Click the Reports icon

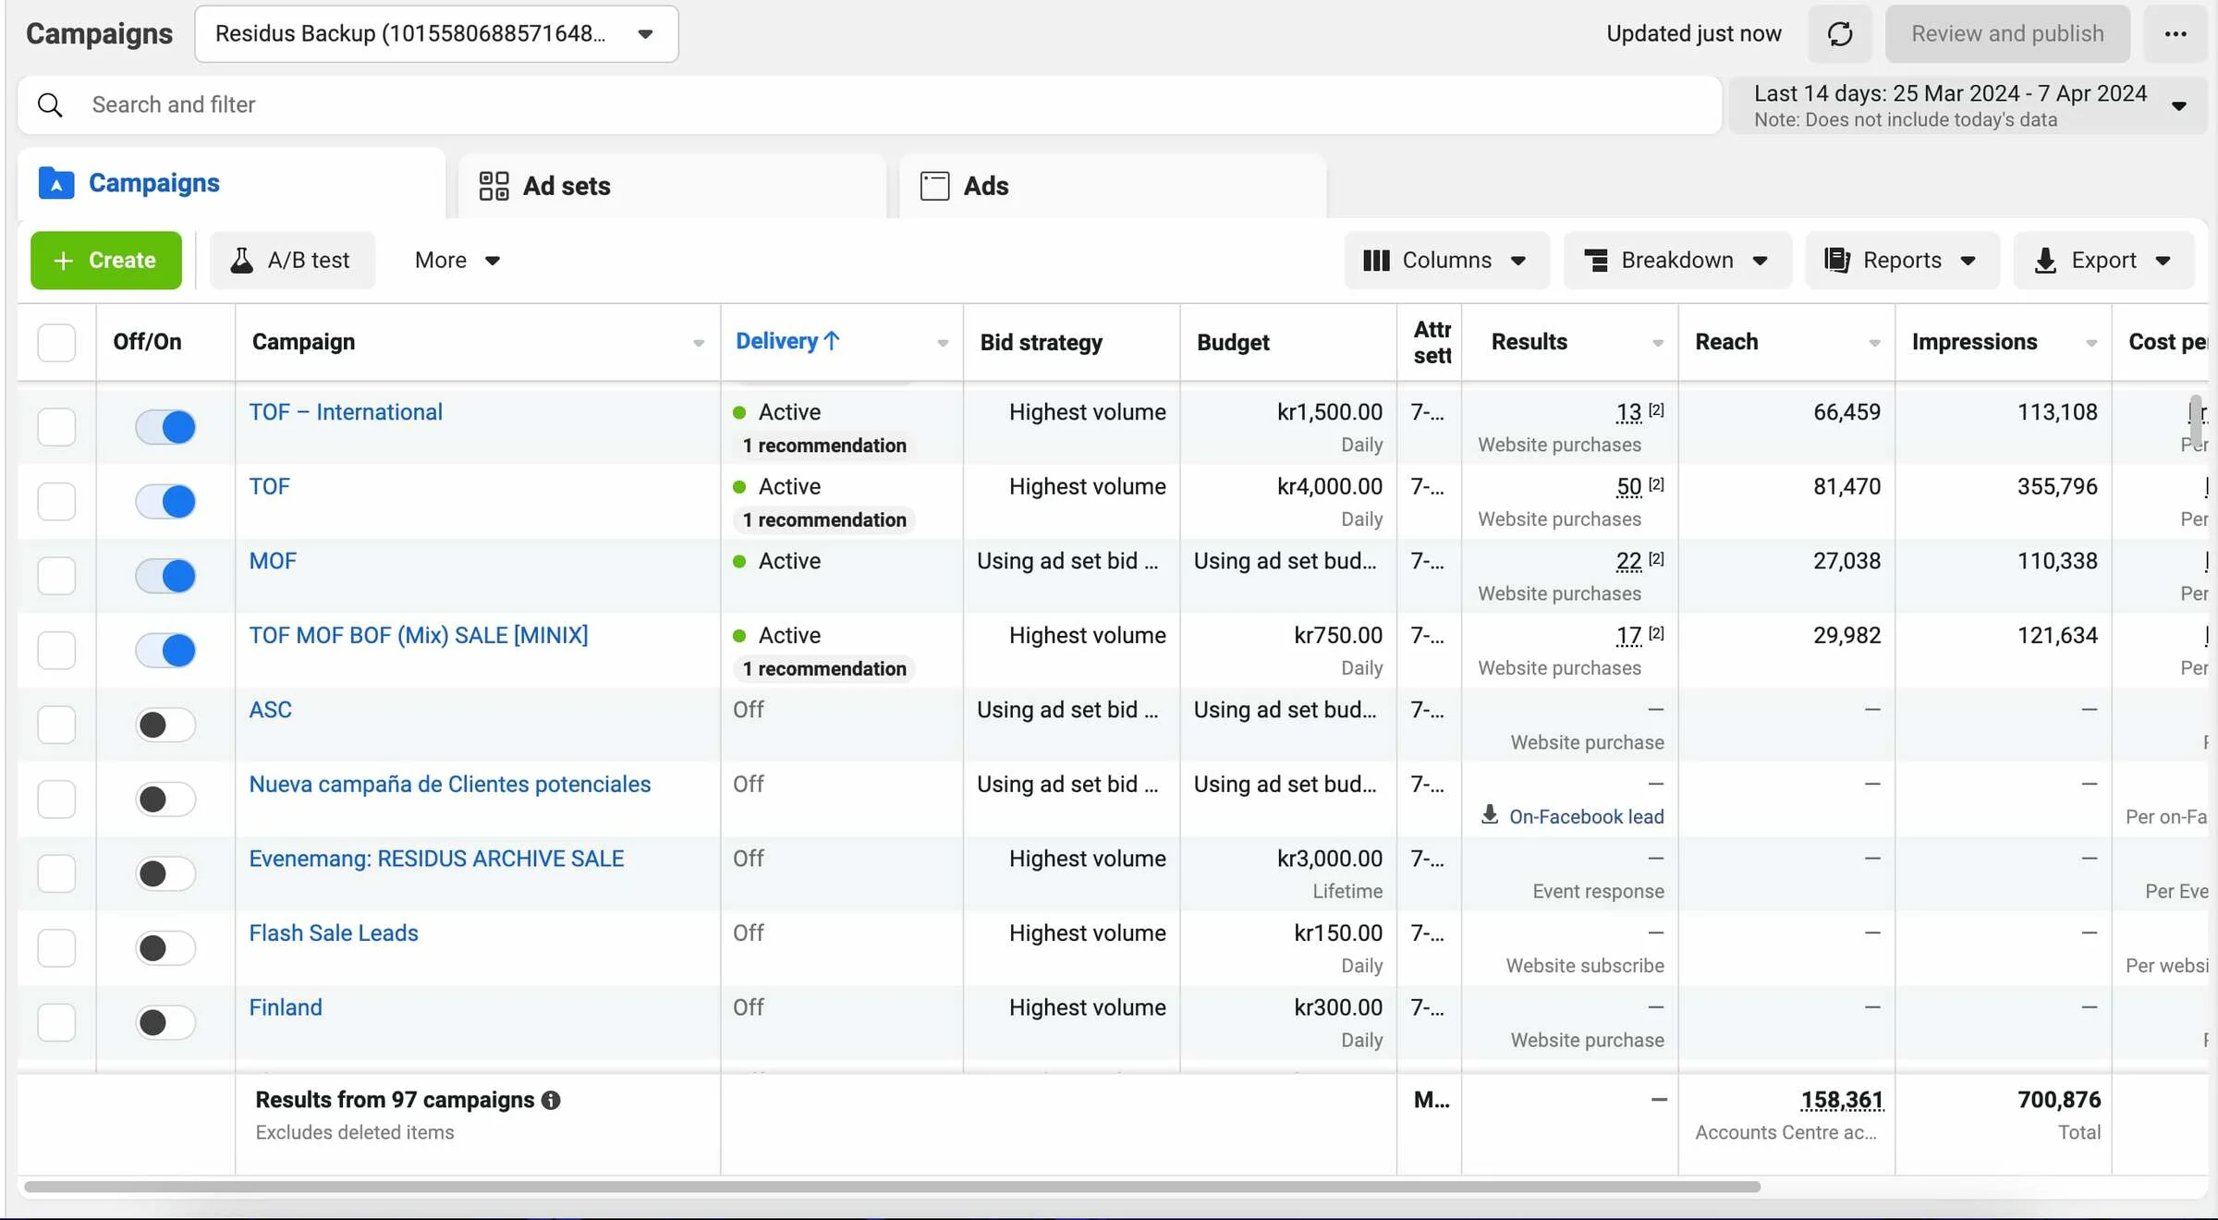tap(1839, 260)
